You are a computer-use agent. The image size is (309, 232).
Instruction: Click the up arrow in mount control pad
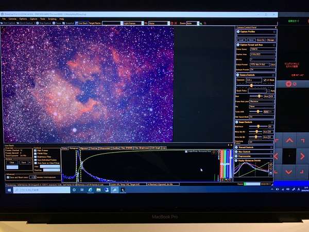point(289,140)
